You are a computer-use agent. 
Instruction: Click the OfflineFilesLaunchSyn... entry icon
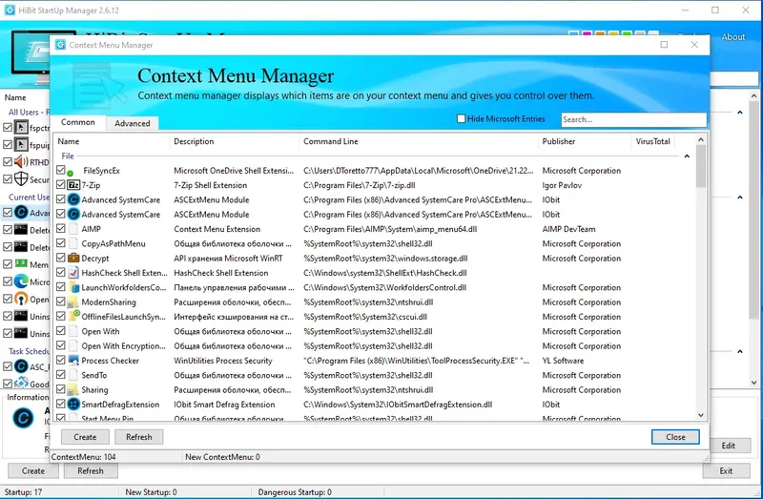click(x=74, y=316)
